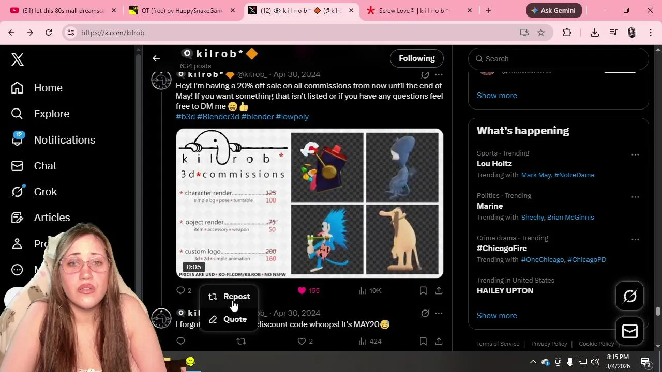This screenshot has width=662, height=372.
Task: Go back with profile header arrow
Action: click(156, 58)
